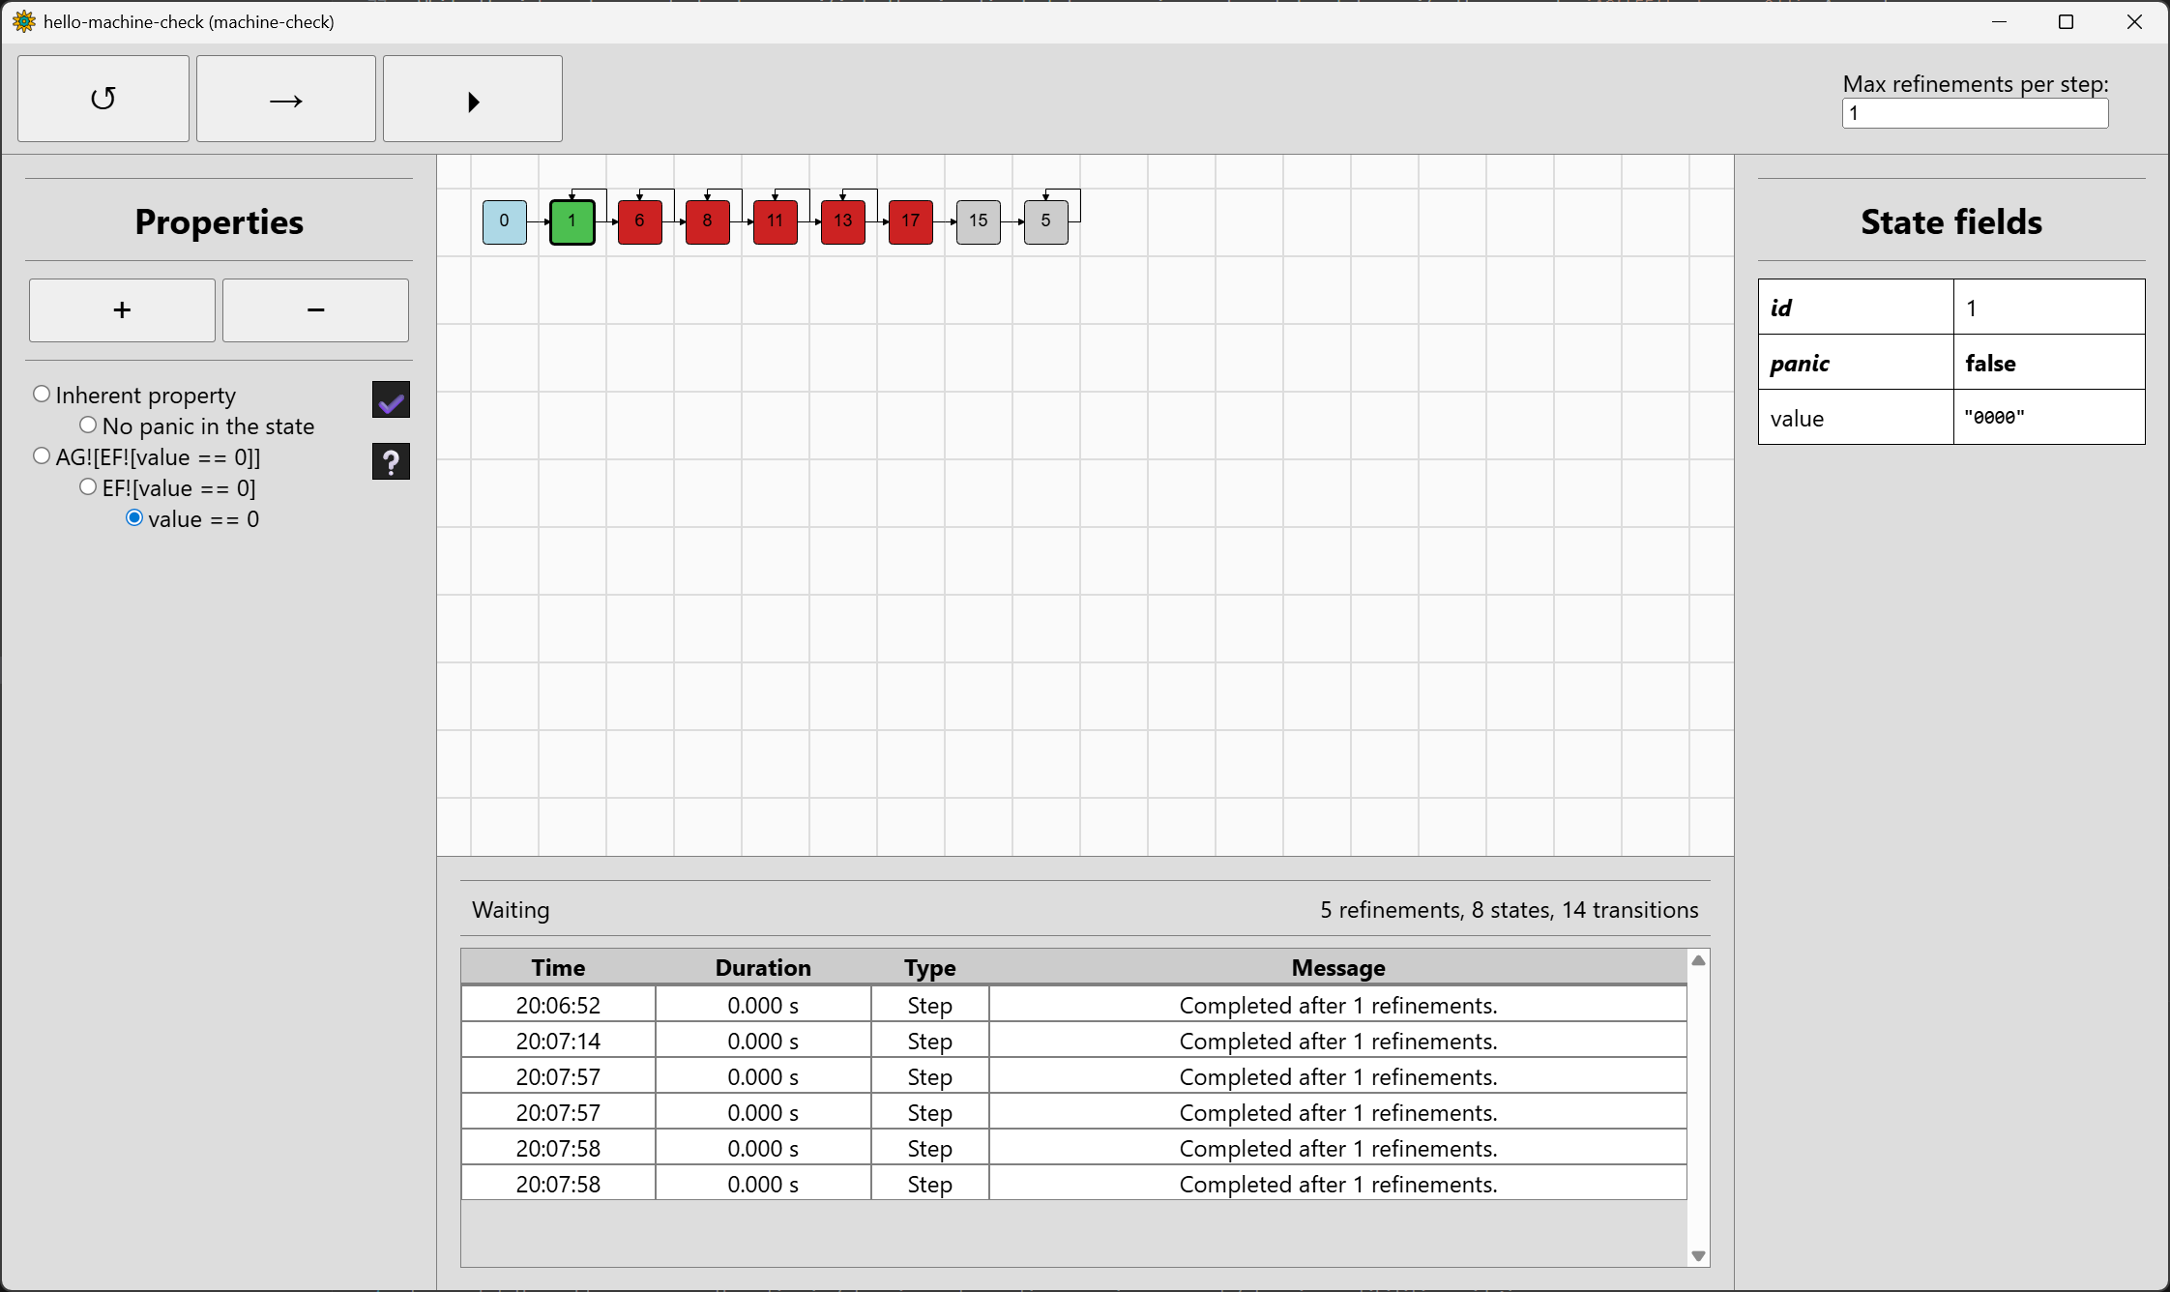Click the Message column header

[1337, 967]
